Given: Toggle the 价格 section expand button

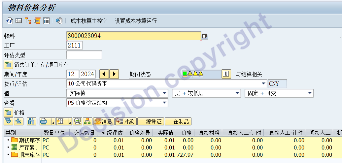Looking at the screenshot, I should tap(8, 113).
